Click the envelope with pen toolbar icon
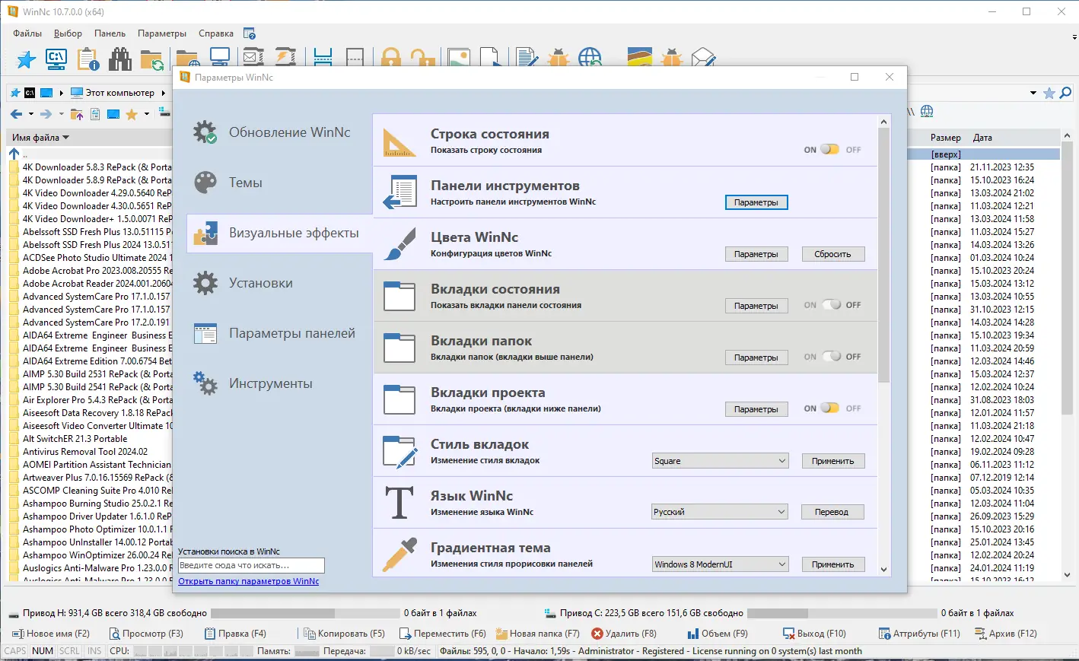Image resolution: width=1079 pixels, height=661 pixels. pos(704,58)
